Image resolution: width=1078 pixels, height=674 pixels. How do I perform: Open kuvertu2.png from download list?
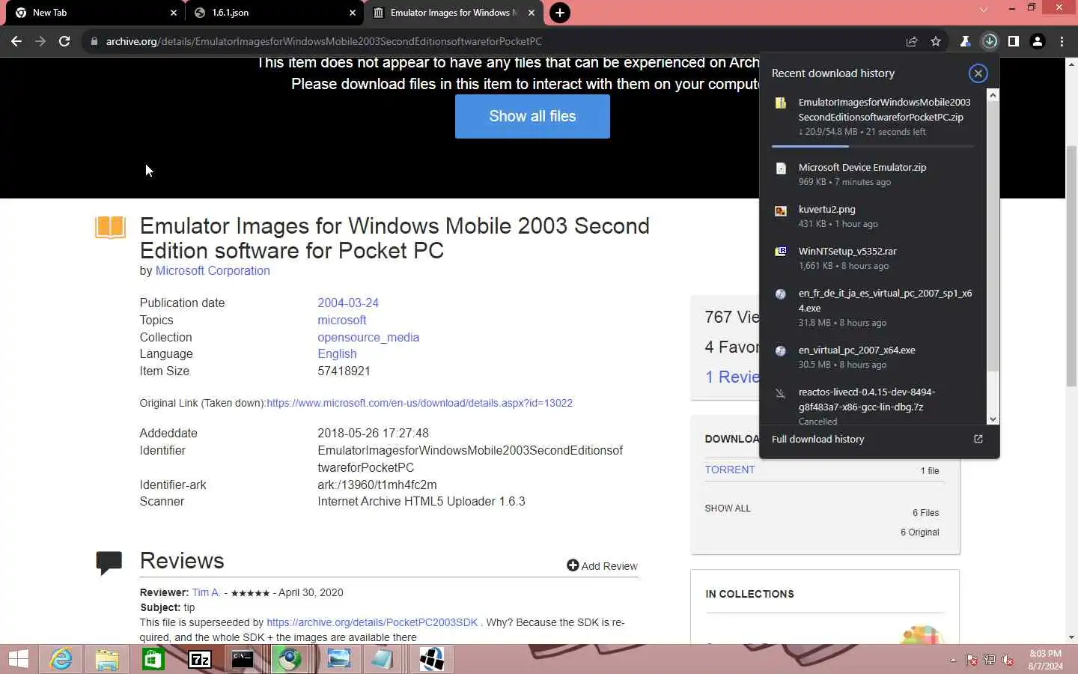pyautogui.click(x=826, y=210)
